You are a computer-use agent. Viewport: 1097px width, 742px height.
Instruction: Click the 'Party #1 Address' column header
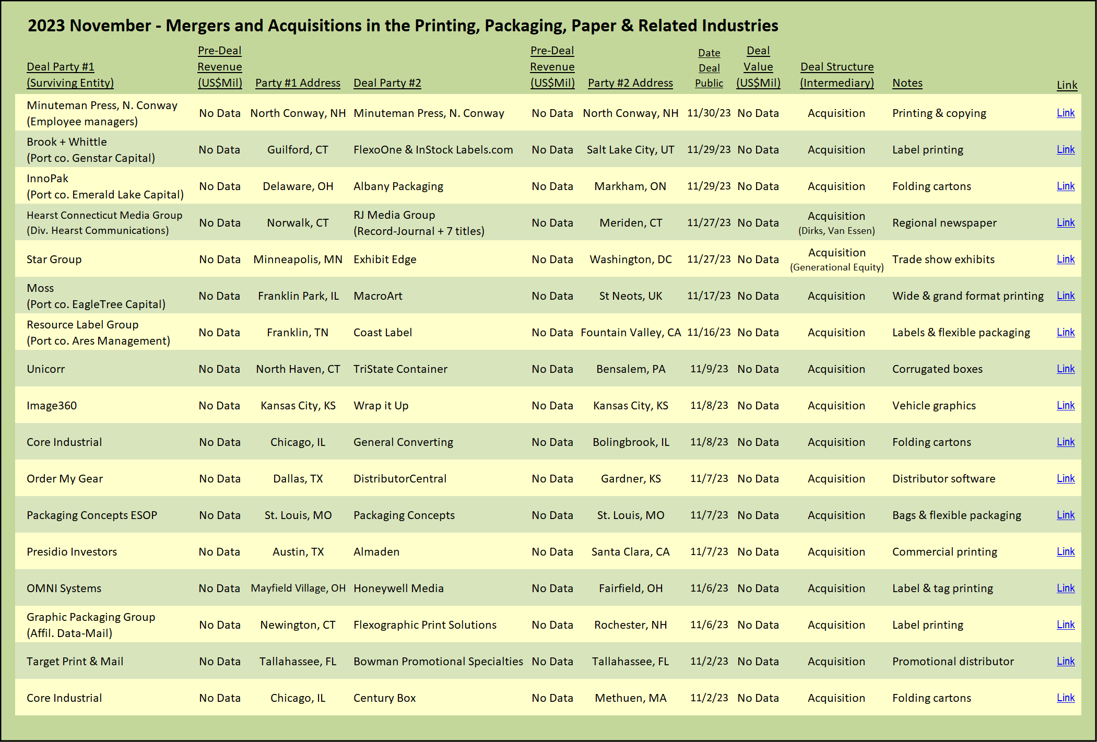pyautogui.click(x=298, y=83)
